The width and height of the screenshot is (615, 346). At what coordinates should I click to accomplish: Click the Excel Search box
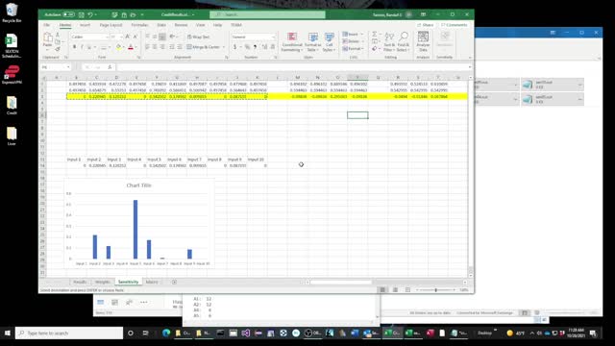(x=267, y=14)
